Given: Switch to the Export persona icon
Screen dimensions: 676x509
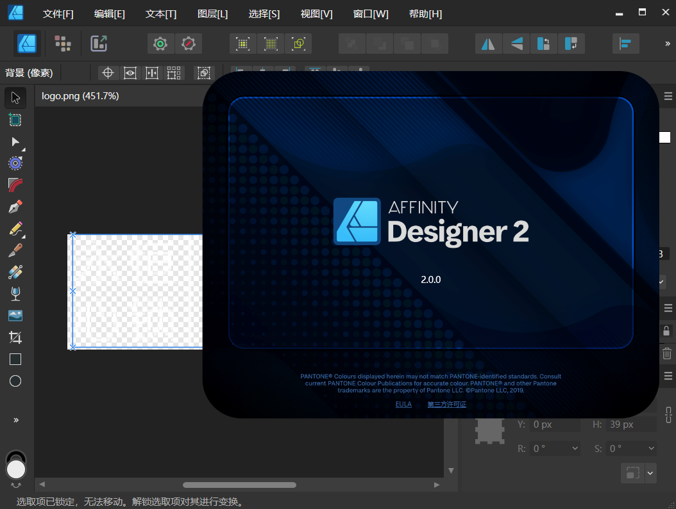Looking at the screenshot, I should pyautogui.click(x=99, y=44).
